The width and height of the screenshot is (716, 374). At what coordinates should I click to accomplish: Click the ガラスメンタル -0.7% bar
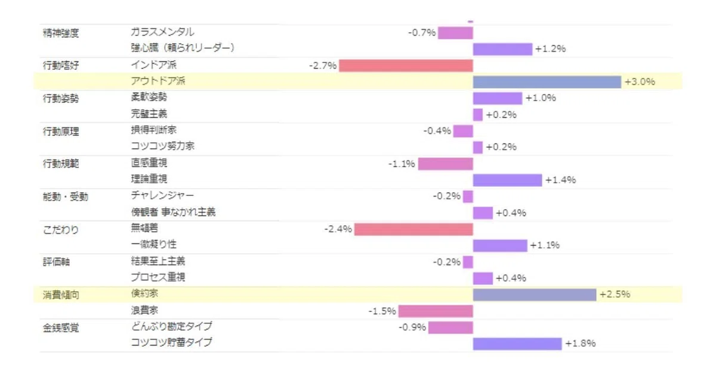tap(455, 33)
